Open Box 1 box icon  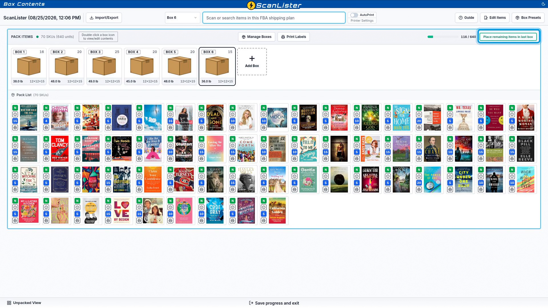(x=29, y=66)
